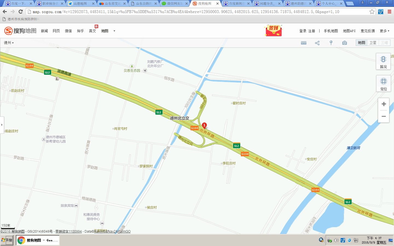Click the camera screenshot icon
The image size is (394, 246).
tap(344, 43)
